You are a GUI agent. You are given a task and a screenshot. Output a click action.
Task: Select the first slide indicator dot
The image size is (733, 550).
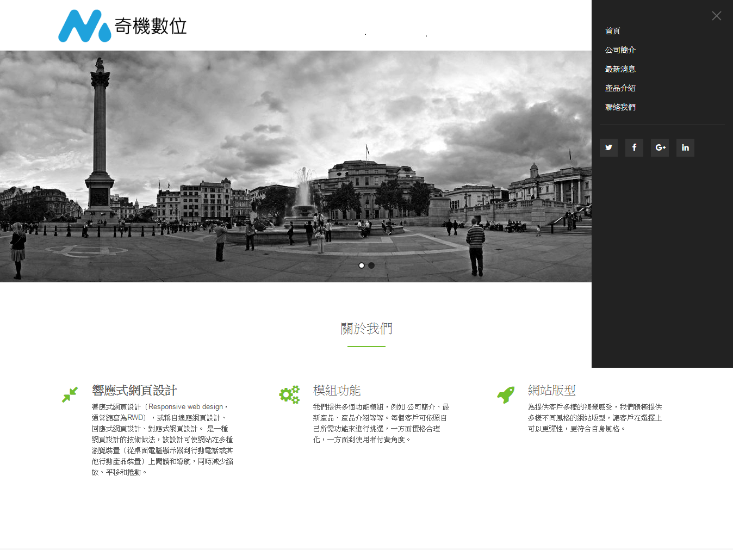click(x=362, y=265)
